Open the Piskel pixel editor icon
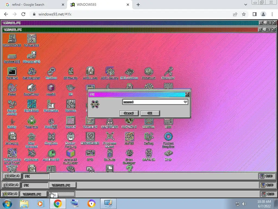The width and height of the screenshot is (278, 209). click(12, 90)
